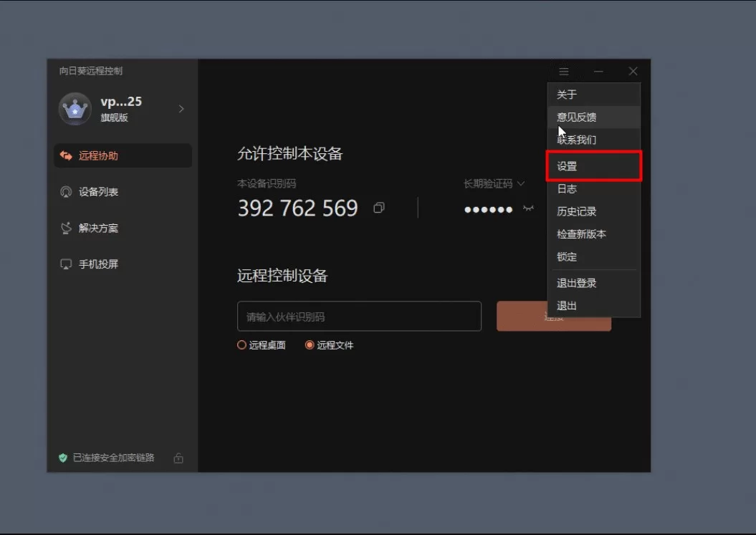Choose 检查新版本 from the menu
This screenshot has height=535, width=756.
(x=581, y=234)
